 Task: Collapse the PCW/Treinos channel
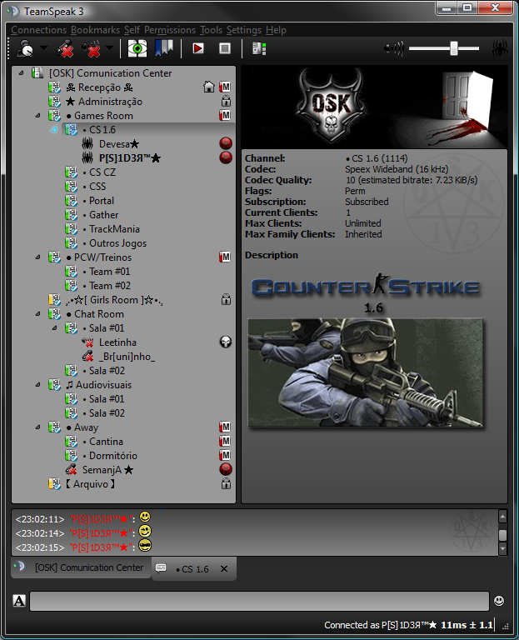(x=38, y=257)
